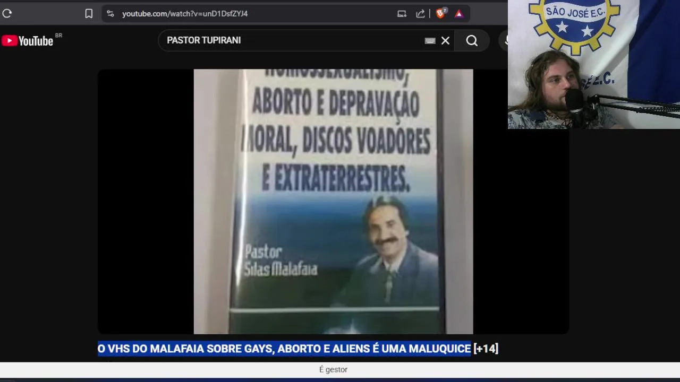Open the Brave Shields lion icon
The width and height of the screenshot is (680, 382).
coord(440,13)
